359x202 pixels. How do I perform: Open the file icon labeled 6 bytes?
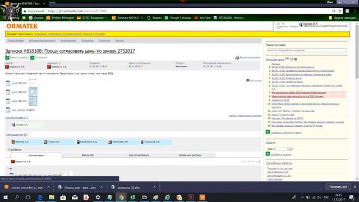click(8, 110)
